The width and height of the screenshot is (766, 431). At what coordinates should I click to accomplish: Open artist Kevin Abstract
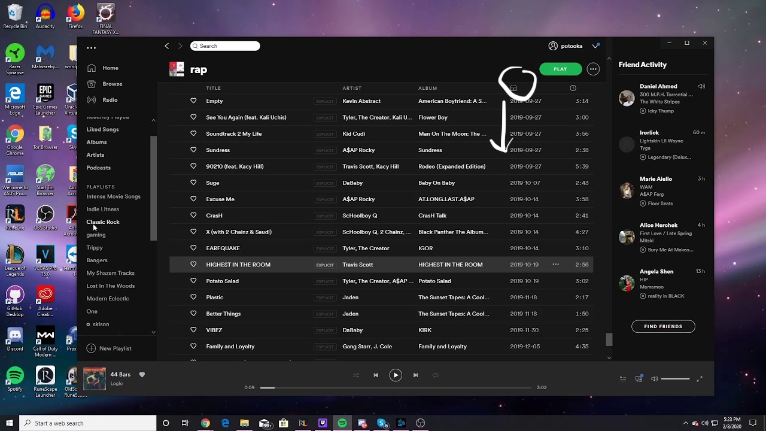pyautogui.click(x=361, y=101)
